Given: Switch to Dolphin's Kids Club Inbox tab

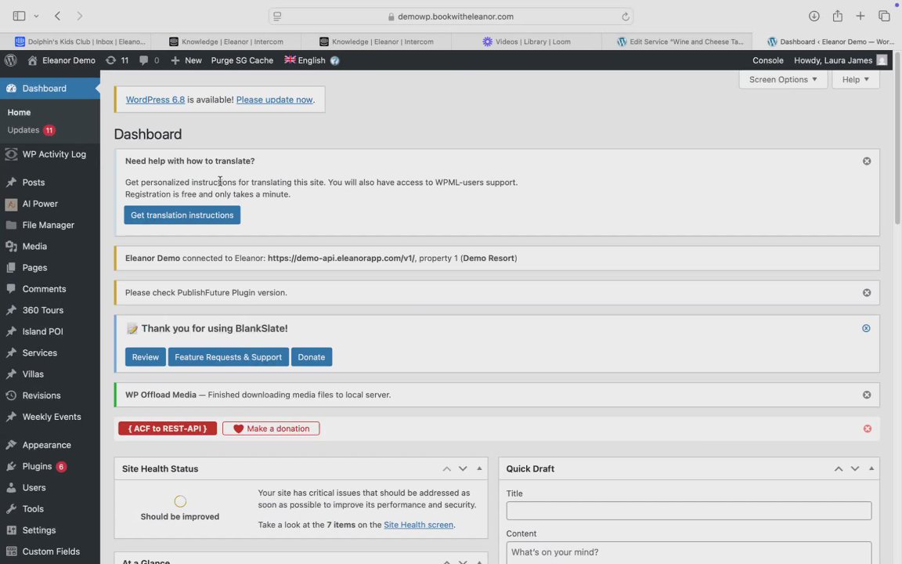Looking at the screenshot, I should tap(80, 42).
